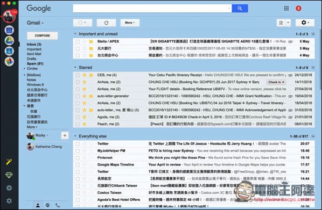Collapse the Important and unread section

tap(75, 34)
